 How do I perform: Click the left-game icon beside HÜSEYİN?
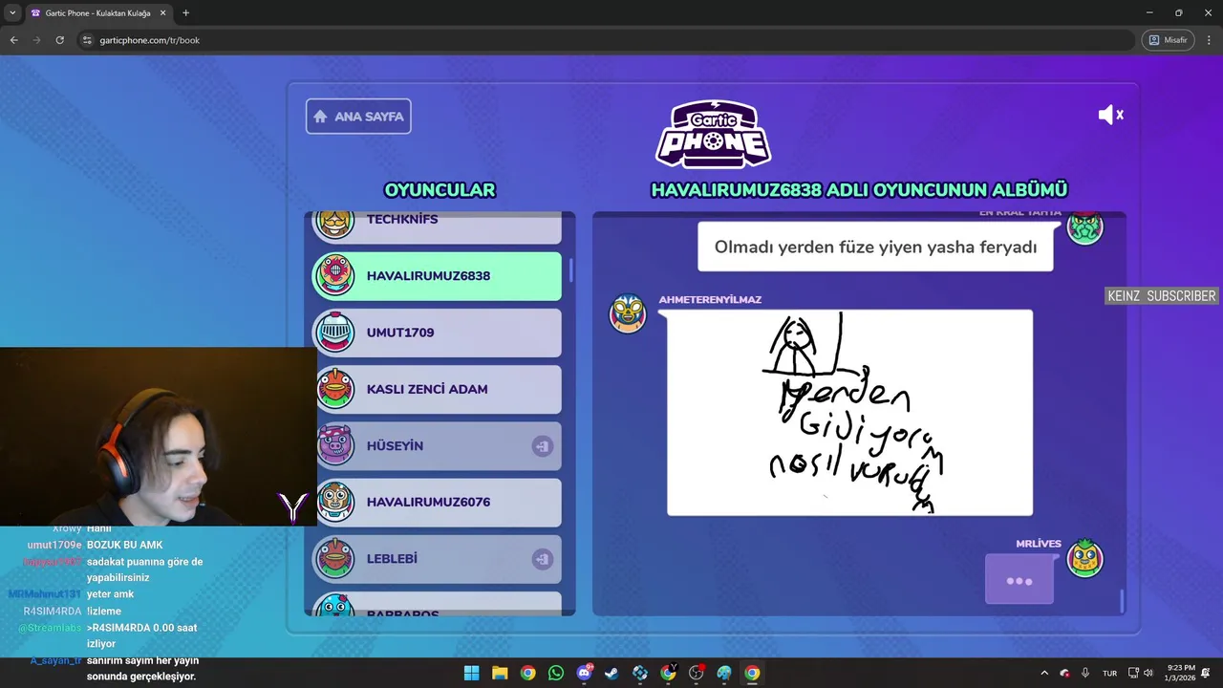(543, 446)
